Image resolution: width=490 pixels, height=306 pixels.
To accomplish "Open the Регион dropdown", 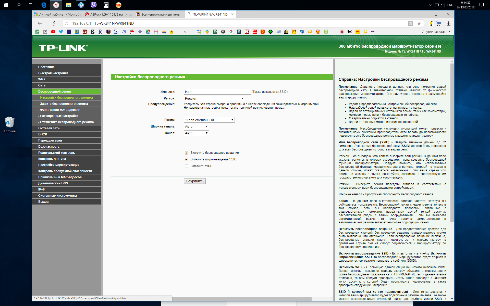I will (x=214, y=98).
